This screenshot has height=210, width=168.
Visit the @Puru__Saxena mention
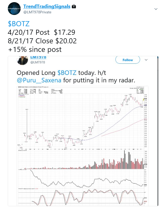[39, 80]
